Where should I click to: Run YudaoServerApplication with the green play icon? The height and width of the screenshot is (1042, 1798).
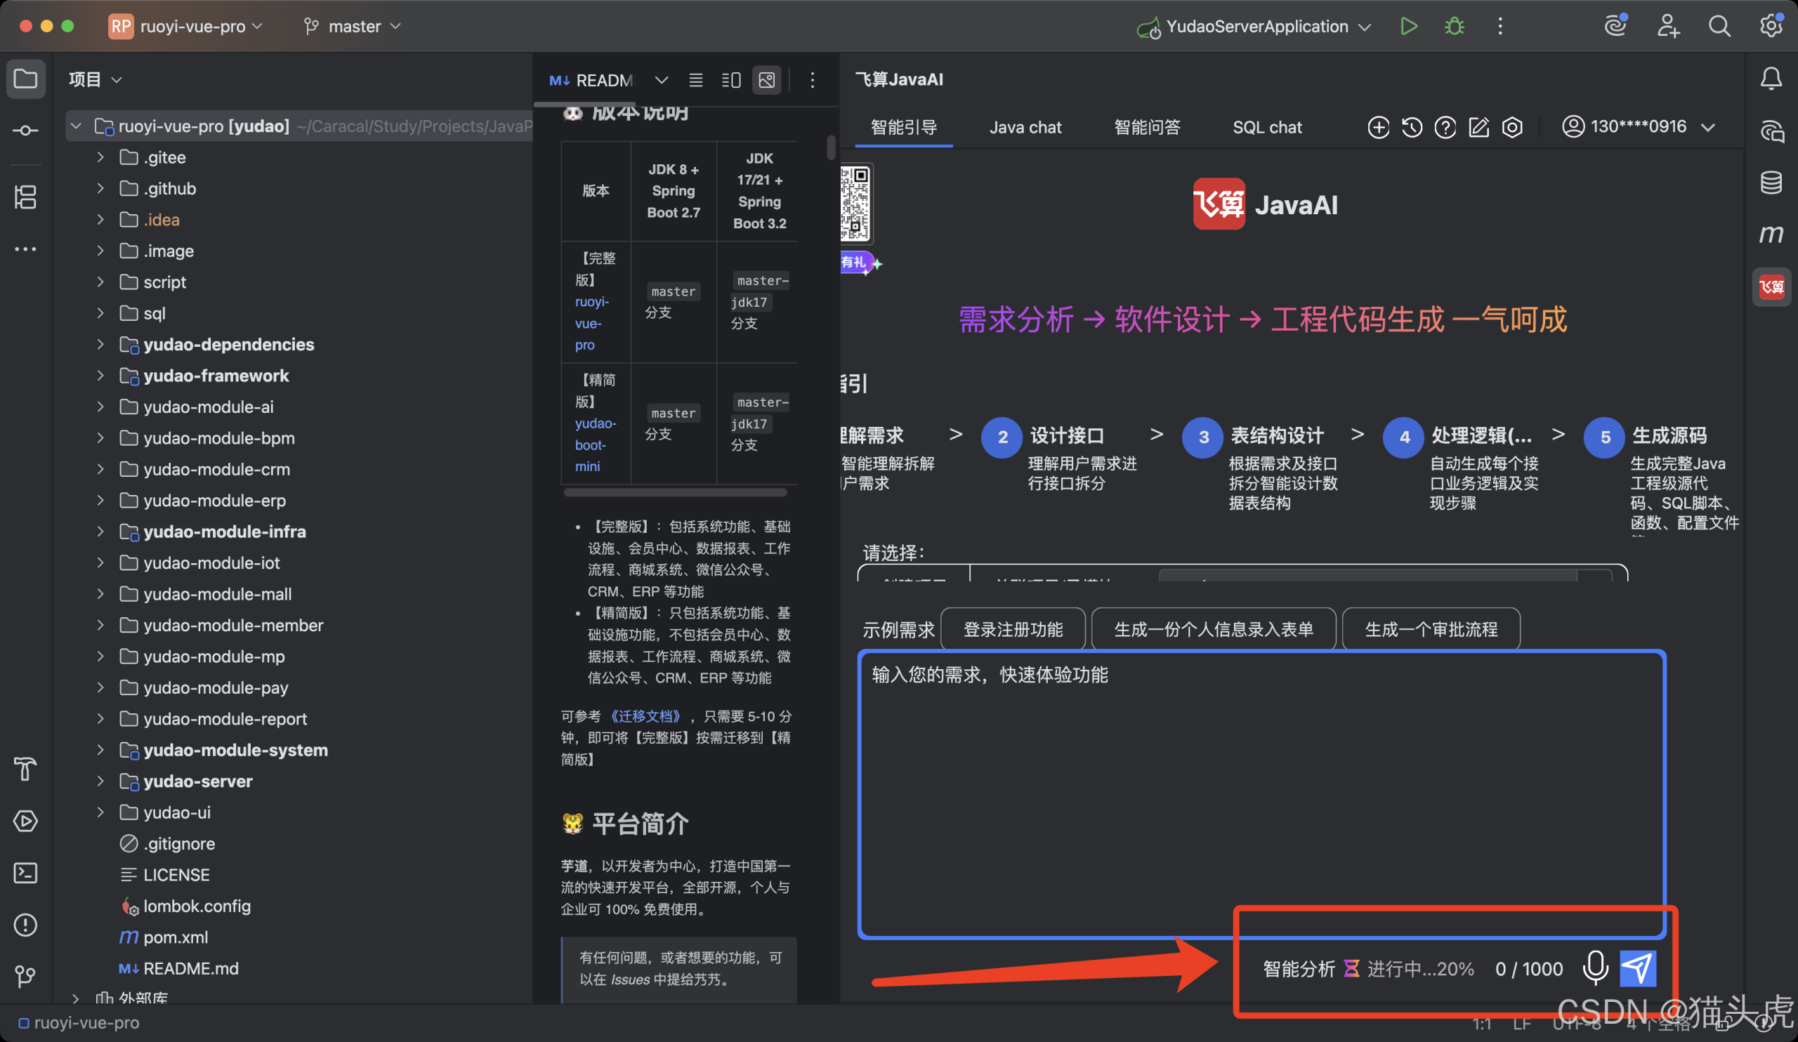pyautogui.click(x=1408, y=26)
